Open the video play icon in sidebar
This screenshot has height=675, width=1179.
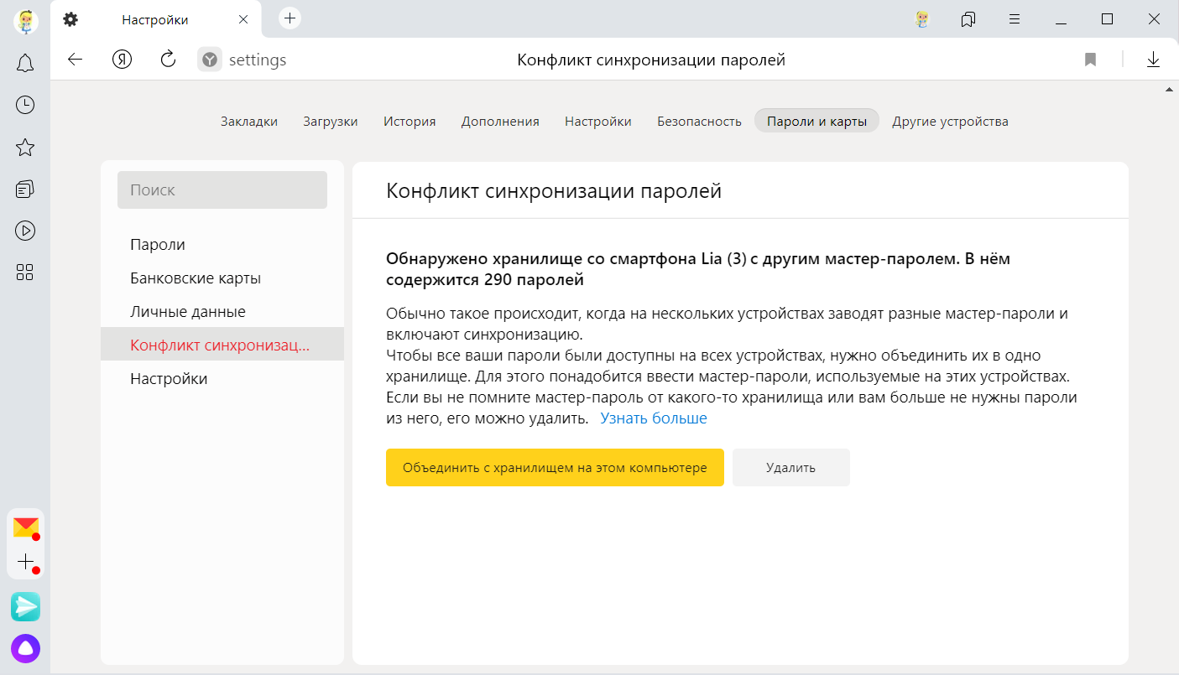(25, 230)
